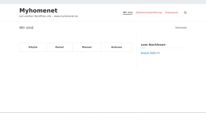Viewport: 206px width, 128px height.
Task: Open the search magnifier icon in header
Action: click(185, 13)
